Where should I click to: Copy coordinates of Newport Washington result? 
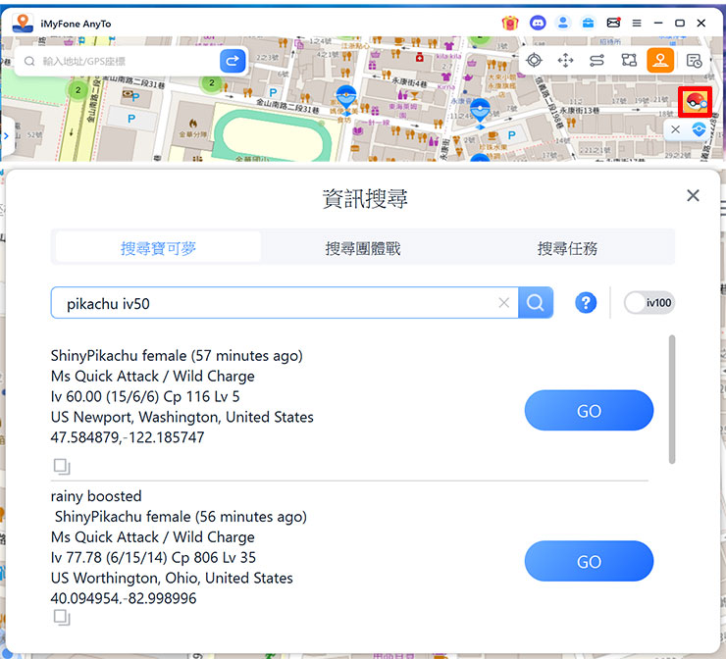[62, 466]
